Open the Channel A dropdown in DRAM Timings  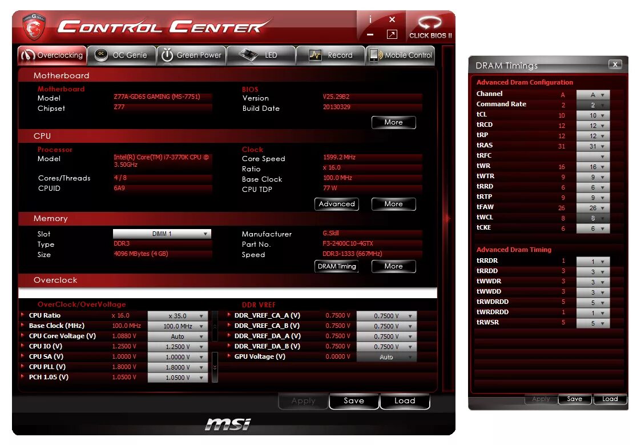pos(593,95)
